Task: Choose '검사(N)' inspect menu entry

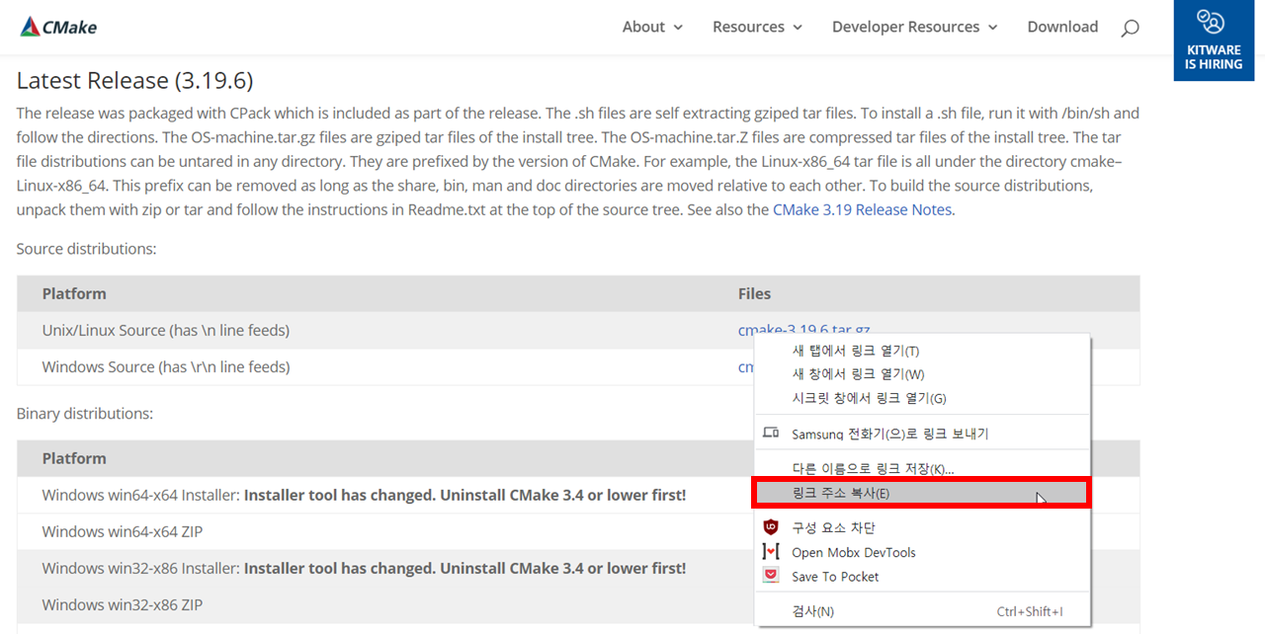Action: (923, 611)
